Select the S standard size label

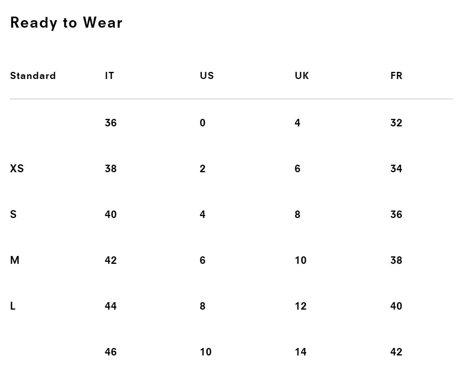click(x=13, y=214)
